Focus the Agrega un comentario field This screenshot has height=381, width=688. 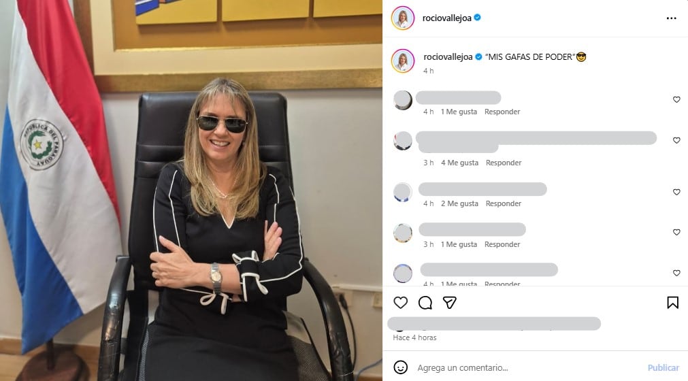[529, 367]
